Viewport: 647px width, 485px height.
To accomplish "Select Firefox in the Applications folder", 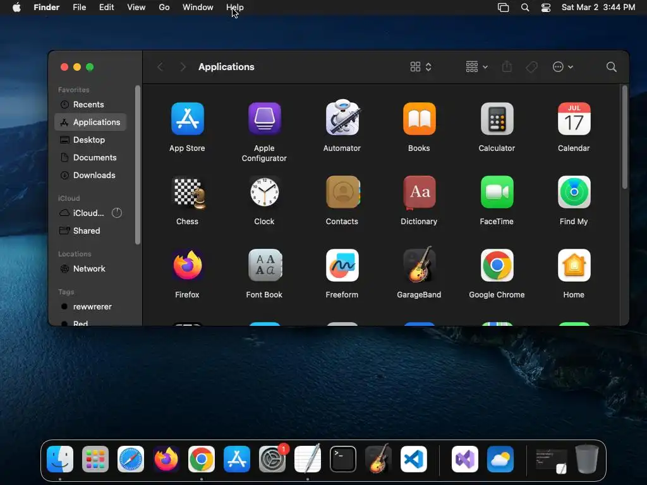I will click(187, 265).
